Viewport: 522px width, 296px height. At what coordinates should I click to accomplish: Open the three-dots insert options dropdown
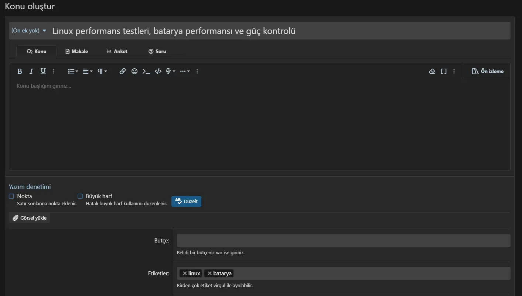click(x=185, y=71)
